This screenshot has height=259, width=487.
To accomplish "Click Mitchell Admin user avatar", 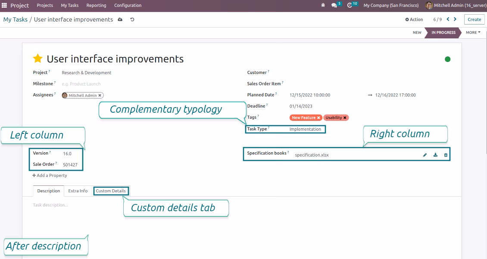I will [x=429, y=5].
